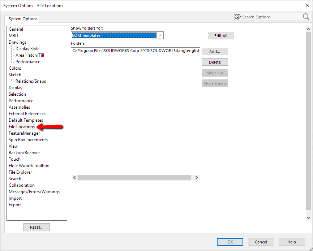Click the dialog's vertical scroll up arrow
Image resolution: width=313 pixels, height=251 pixels.
click(308, 29)
